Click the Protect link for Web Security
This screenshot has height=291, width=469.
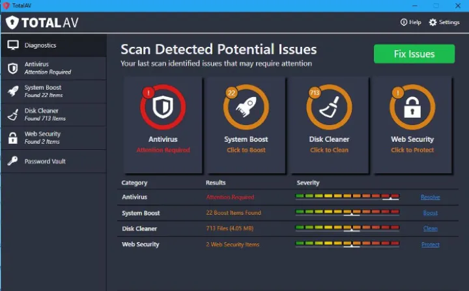(430, 245)
